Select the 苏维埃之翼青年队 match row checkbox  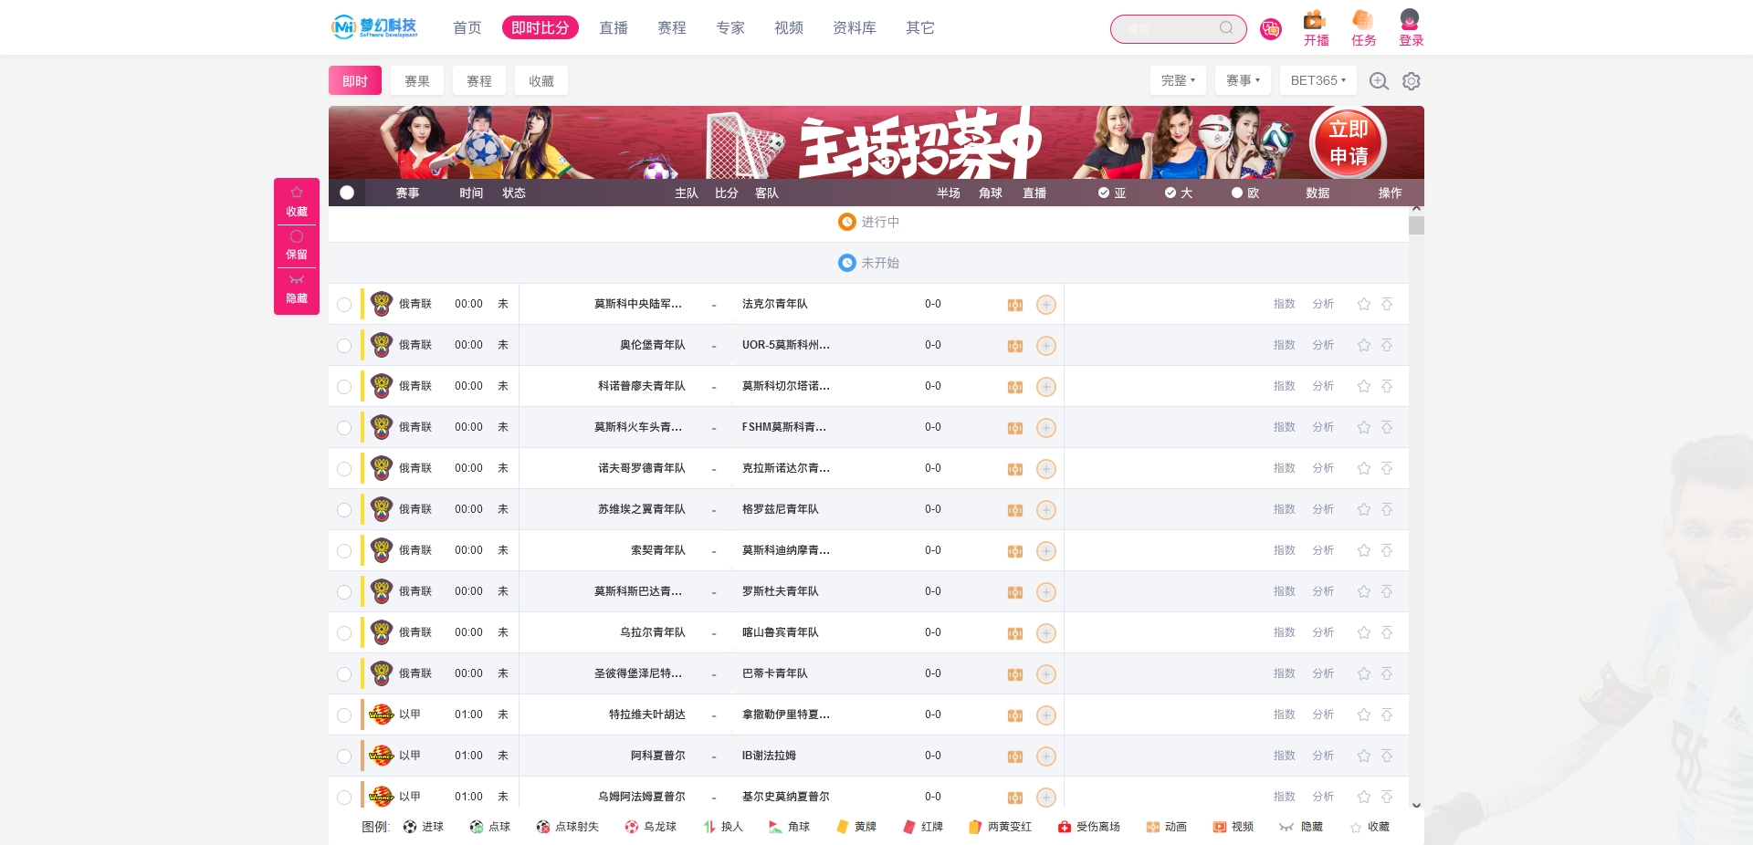pyautogui.click(x=344, y=510)
